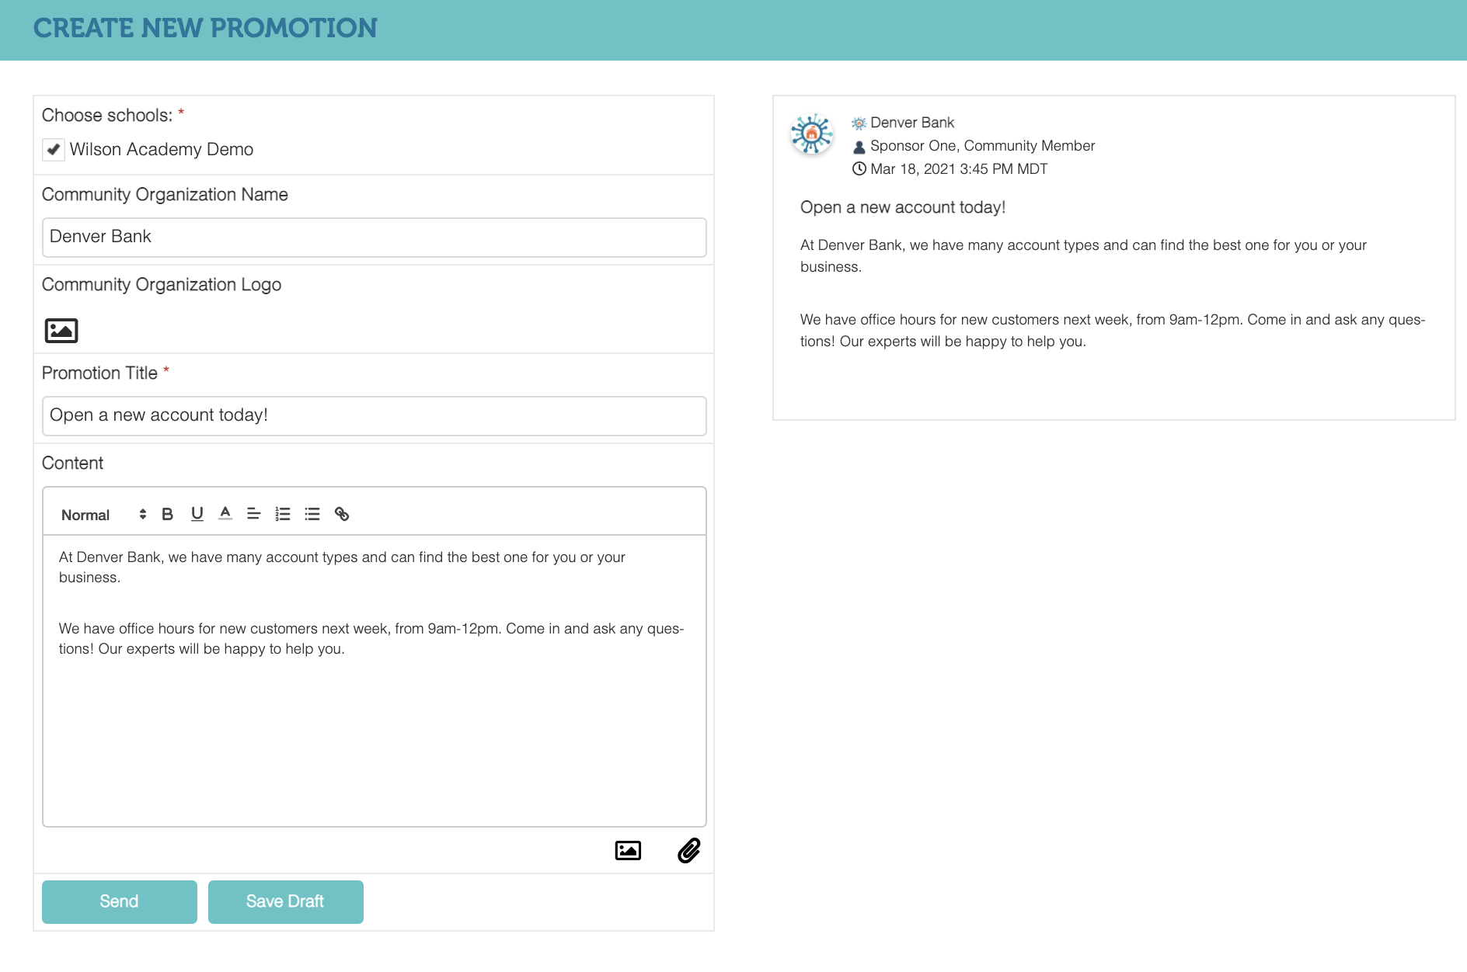Click the 'Denver Bank' name in the preview
1467x972 pixels.
tap(912, 123)
